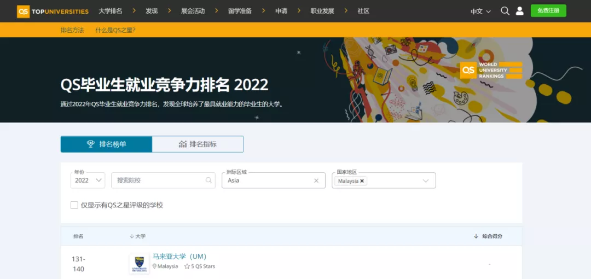Screen dimensions: 591x279
Task: Open the 年份 2022 dropdown
Action: 88,180
